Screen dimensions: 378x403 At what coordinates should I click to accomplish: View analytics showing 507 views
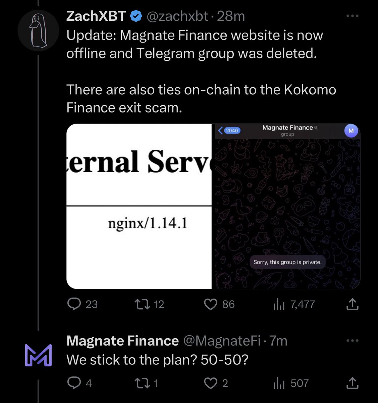(291, 383)
